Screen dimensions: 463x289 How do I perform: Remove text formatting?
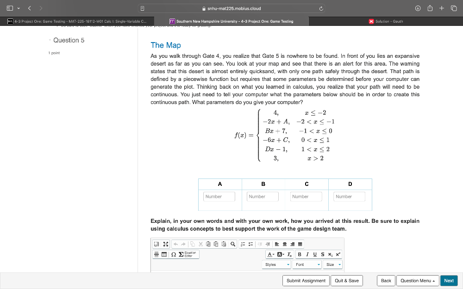[290, 254]
